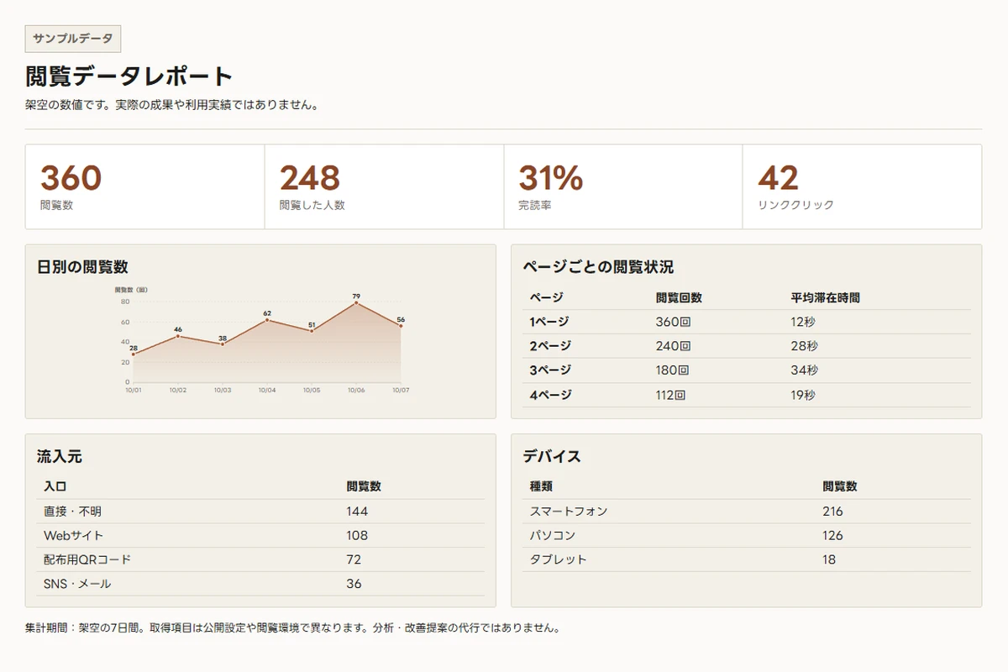Click the 4ページ row showing 19秒

point(746,395)
